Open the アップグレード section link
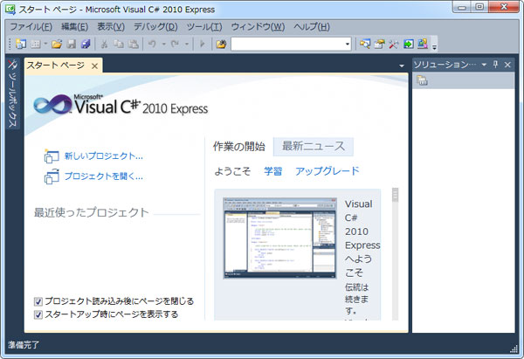This screenshot has width=524, height=359. click(327, 171)
